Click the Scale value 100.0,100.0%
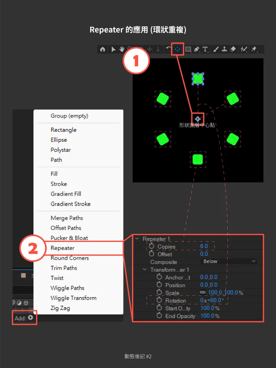276x368 pixels. (226, 293)
